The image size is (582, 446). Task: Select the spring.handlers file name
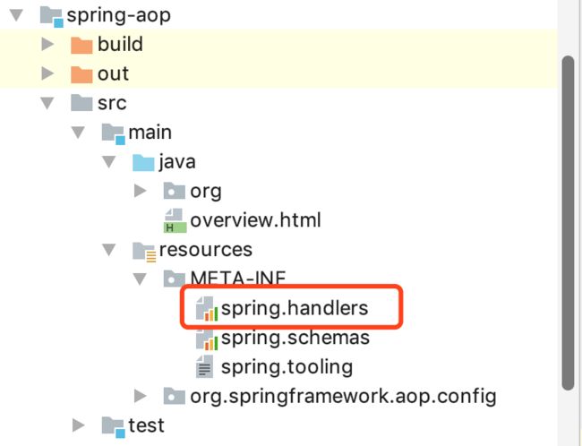295,308
